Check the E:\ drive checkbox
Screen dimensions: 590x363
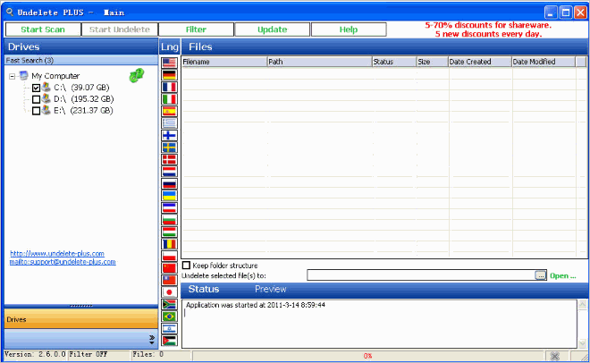click(36, 111)
